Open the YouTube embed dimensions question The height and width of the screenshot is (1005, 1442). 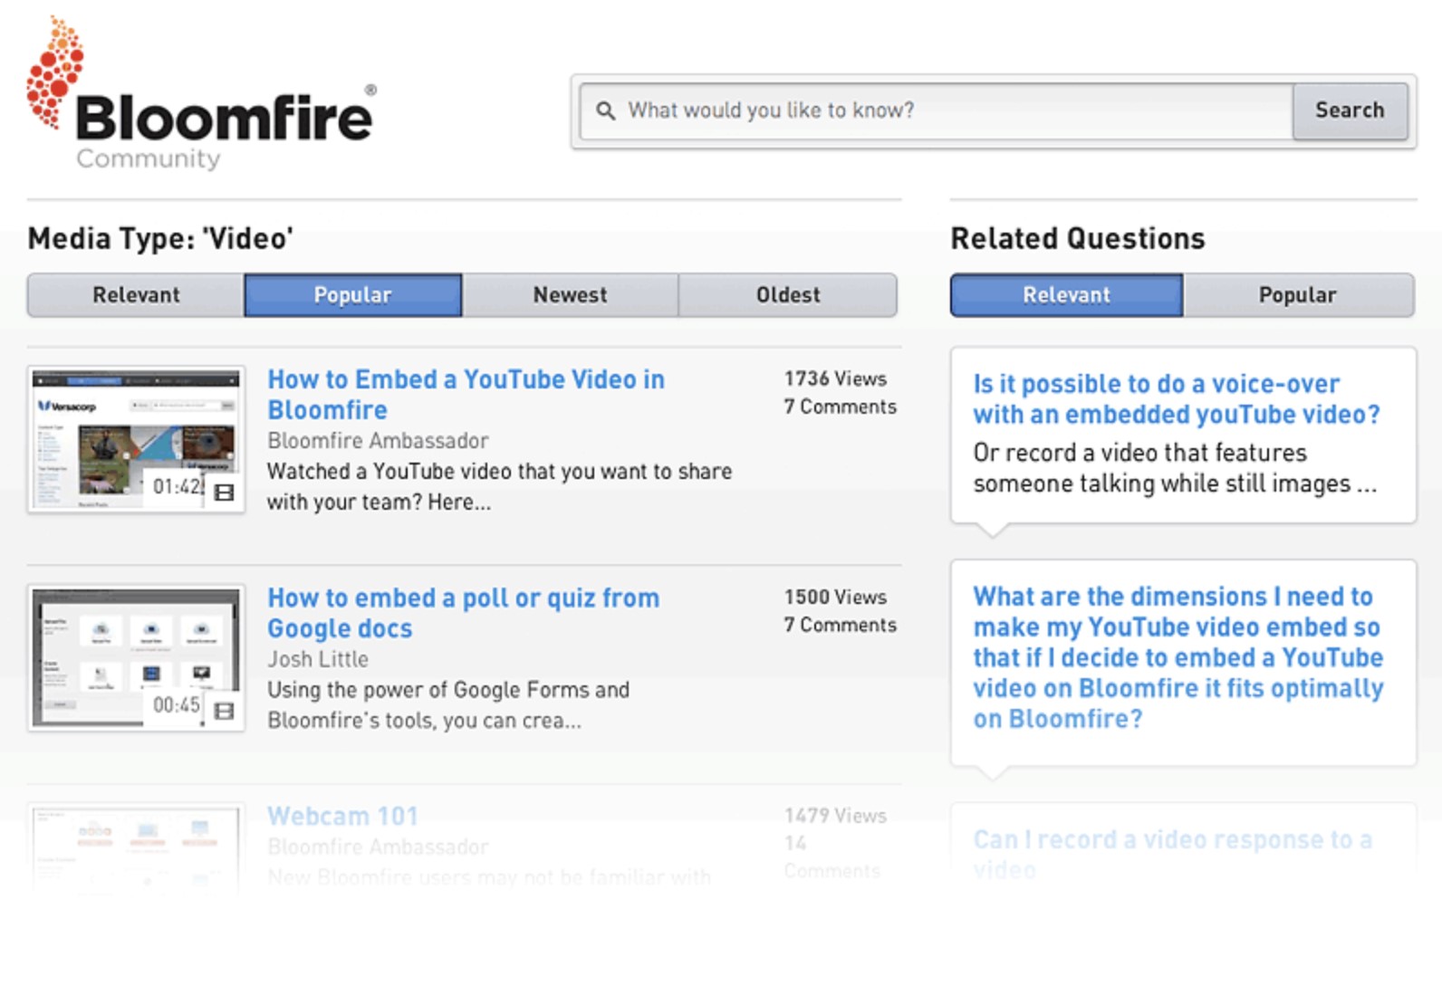(1178, 657)
